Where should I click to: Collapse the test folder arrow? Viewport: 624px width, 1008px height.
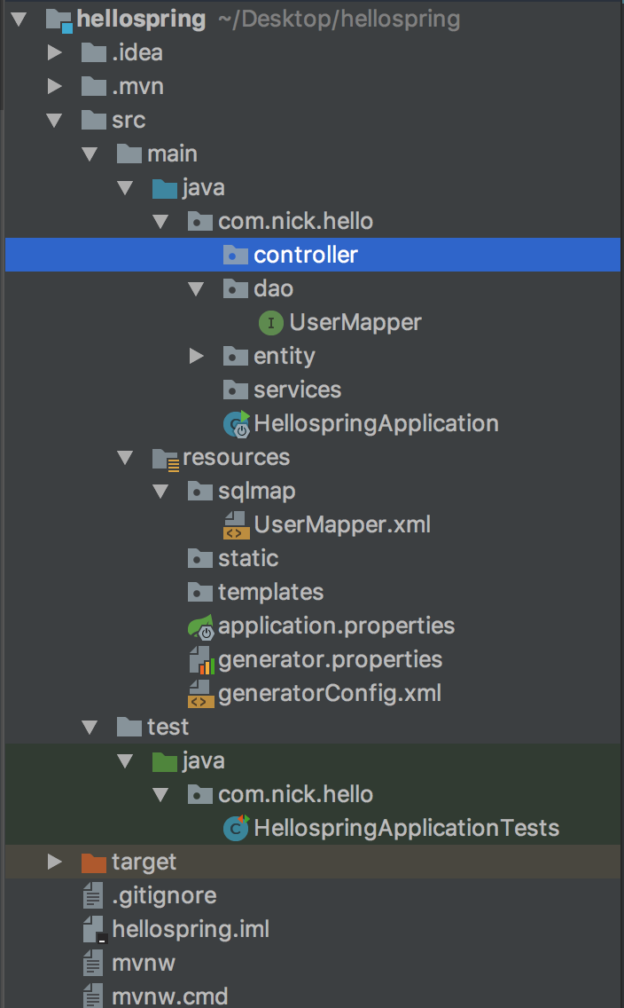pos(90,727)
